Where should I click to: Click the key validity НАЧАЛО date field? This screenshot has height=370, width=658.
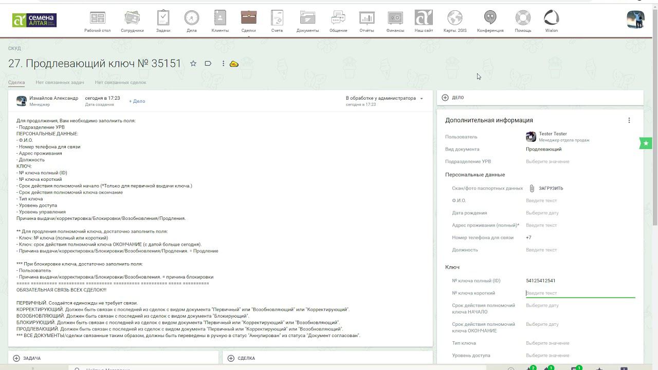point(580,305)
